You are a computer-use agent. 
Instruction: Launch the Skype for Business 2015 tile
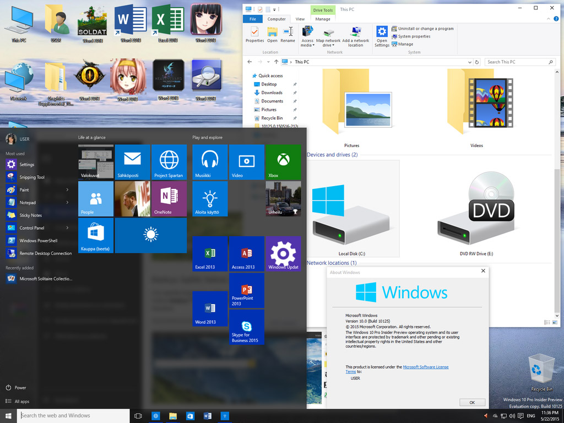246,327
